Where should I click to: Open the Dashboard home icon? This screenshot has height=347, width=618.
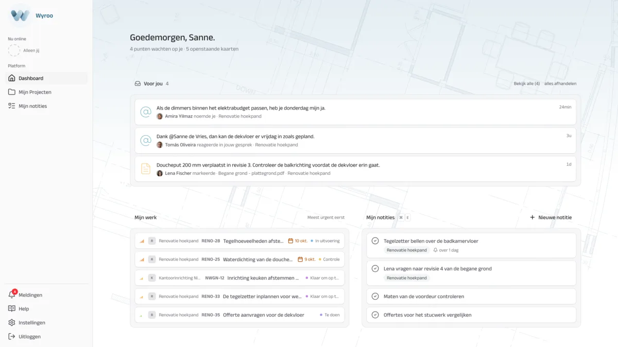coord(12,78)
